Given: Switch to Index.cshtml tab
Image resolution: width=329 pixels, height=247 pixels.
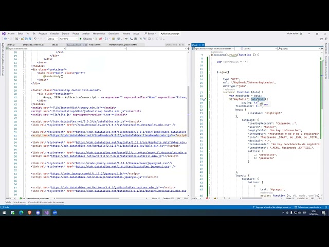Looking at the screenshot, I should [x=95, y=45].
